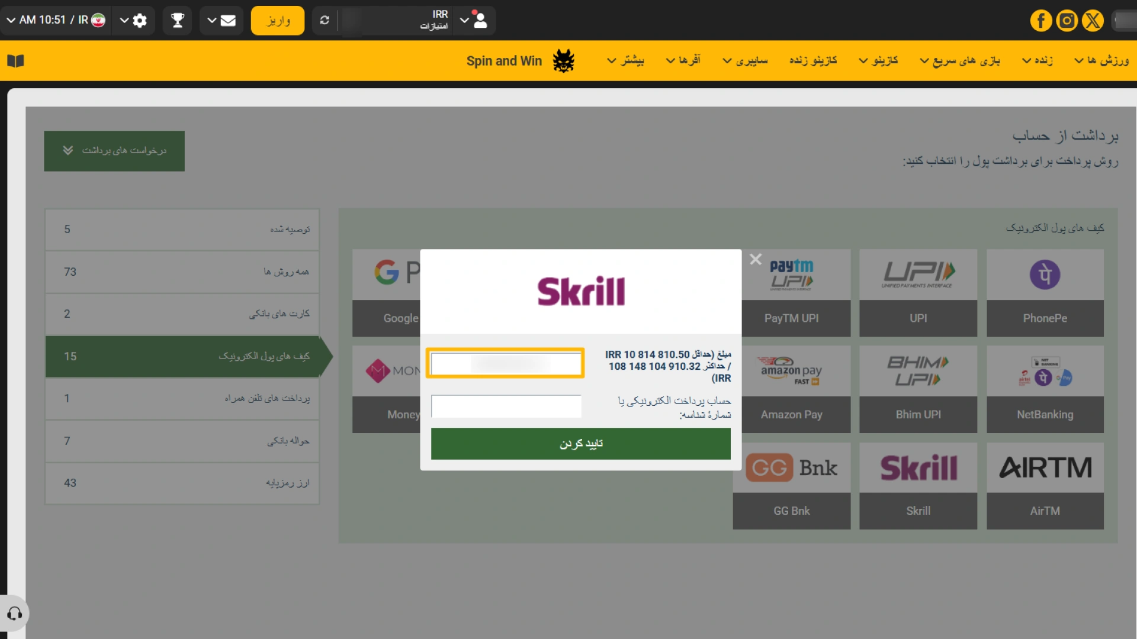Screen dimensions: 1137x639
Task: Choose PayTM UPI payment method
Action: [x=795, y=293]
